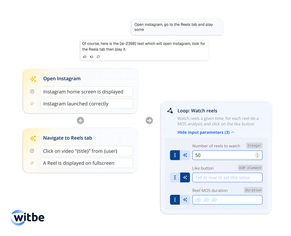Viewport: 291px width, 236px height.
Task: Click the Open Instagram step title
Action: (x=62, y=78)
